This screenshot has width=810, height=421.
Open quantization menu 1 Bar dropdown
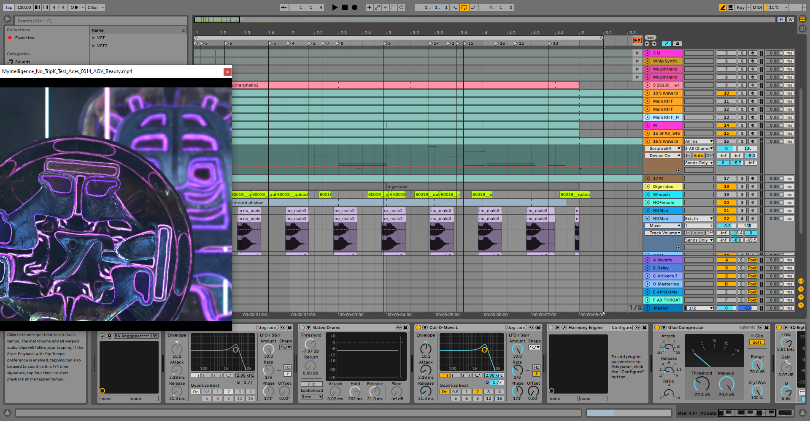click(x=96, y=7)
